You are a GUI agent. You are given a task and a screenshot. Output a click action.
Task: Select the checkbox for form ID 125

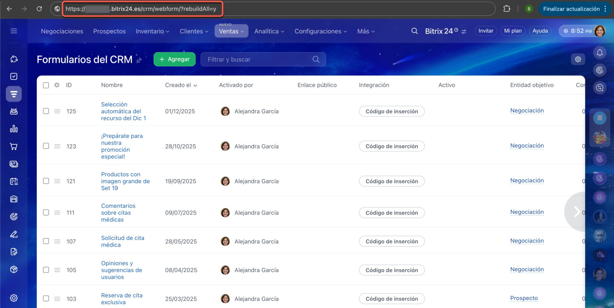pyautogui.click(x=46, y=111)
